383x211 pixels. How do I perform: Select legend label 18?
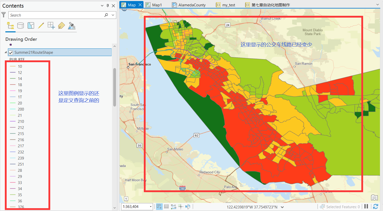pos(20,85)
